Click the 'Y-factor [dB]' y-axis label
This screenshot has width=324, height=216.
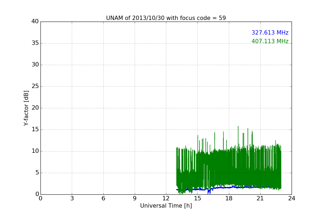(26, 108)
